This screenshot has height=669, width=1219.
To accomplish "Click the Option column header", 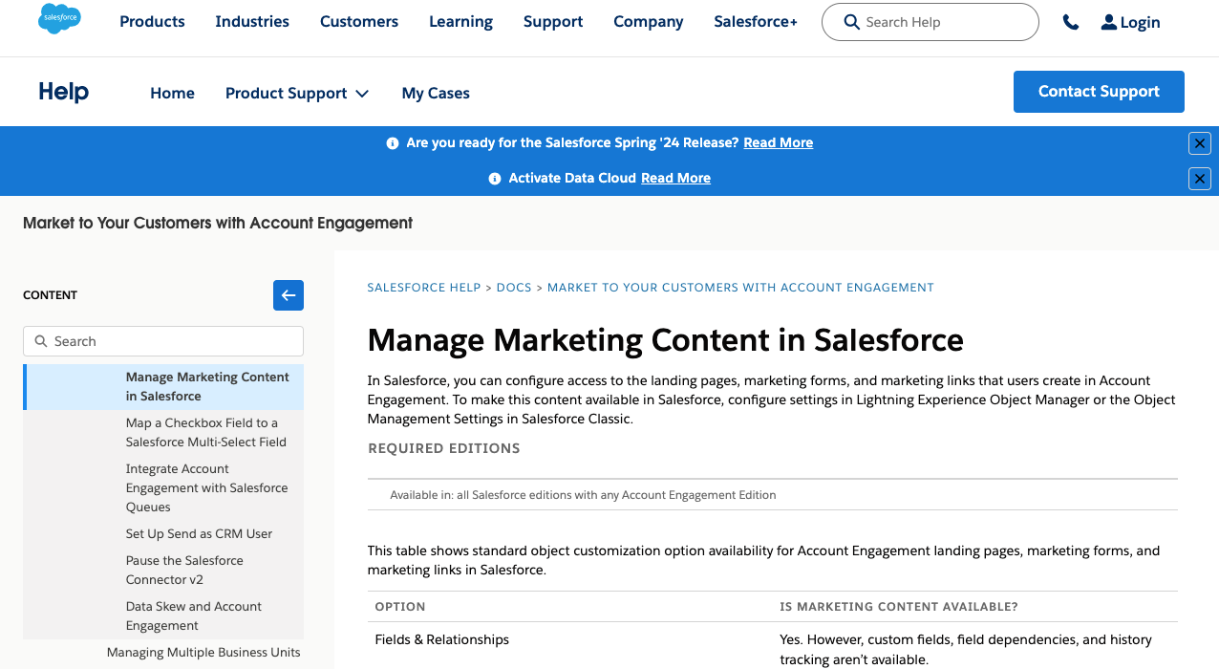I will 400,607.
